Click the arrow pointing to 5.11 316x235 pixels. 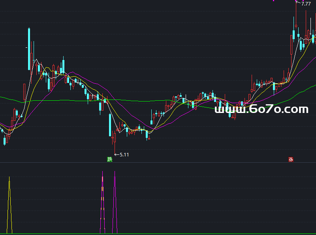(116, 154)
